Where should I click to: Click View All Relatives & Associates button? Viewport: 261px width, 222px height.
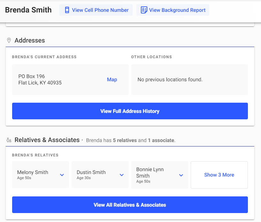[x=130, y=205]
